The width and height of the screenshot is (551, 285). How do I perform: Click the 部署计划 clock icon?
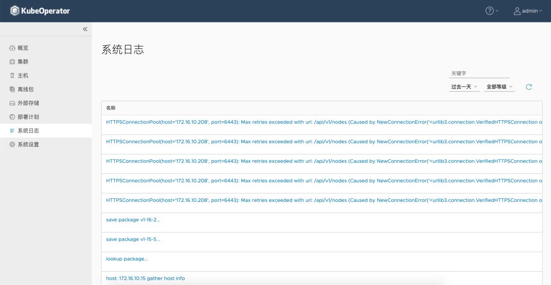pos(12,117)
